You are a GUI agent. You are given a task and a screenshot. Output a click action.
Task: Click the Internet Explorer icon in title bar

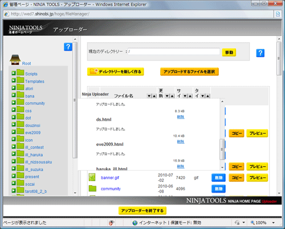(6, 5)
